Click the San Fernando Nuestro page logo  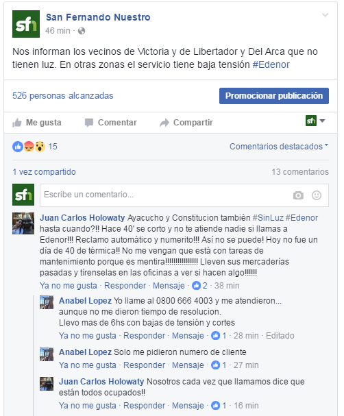[x=26, y=24]
